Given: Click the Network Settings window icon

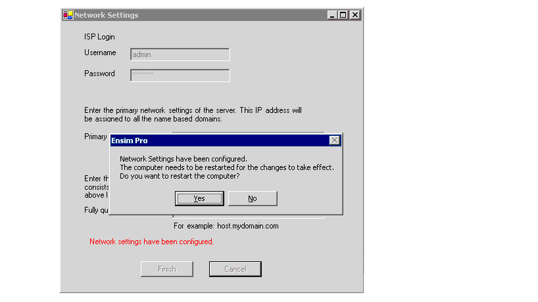Looking at the screenshot, I should tap(68, 15).
